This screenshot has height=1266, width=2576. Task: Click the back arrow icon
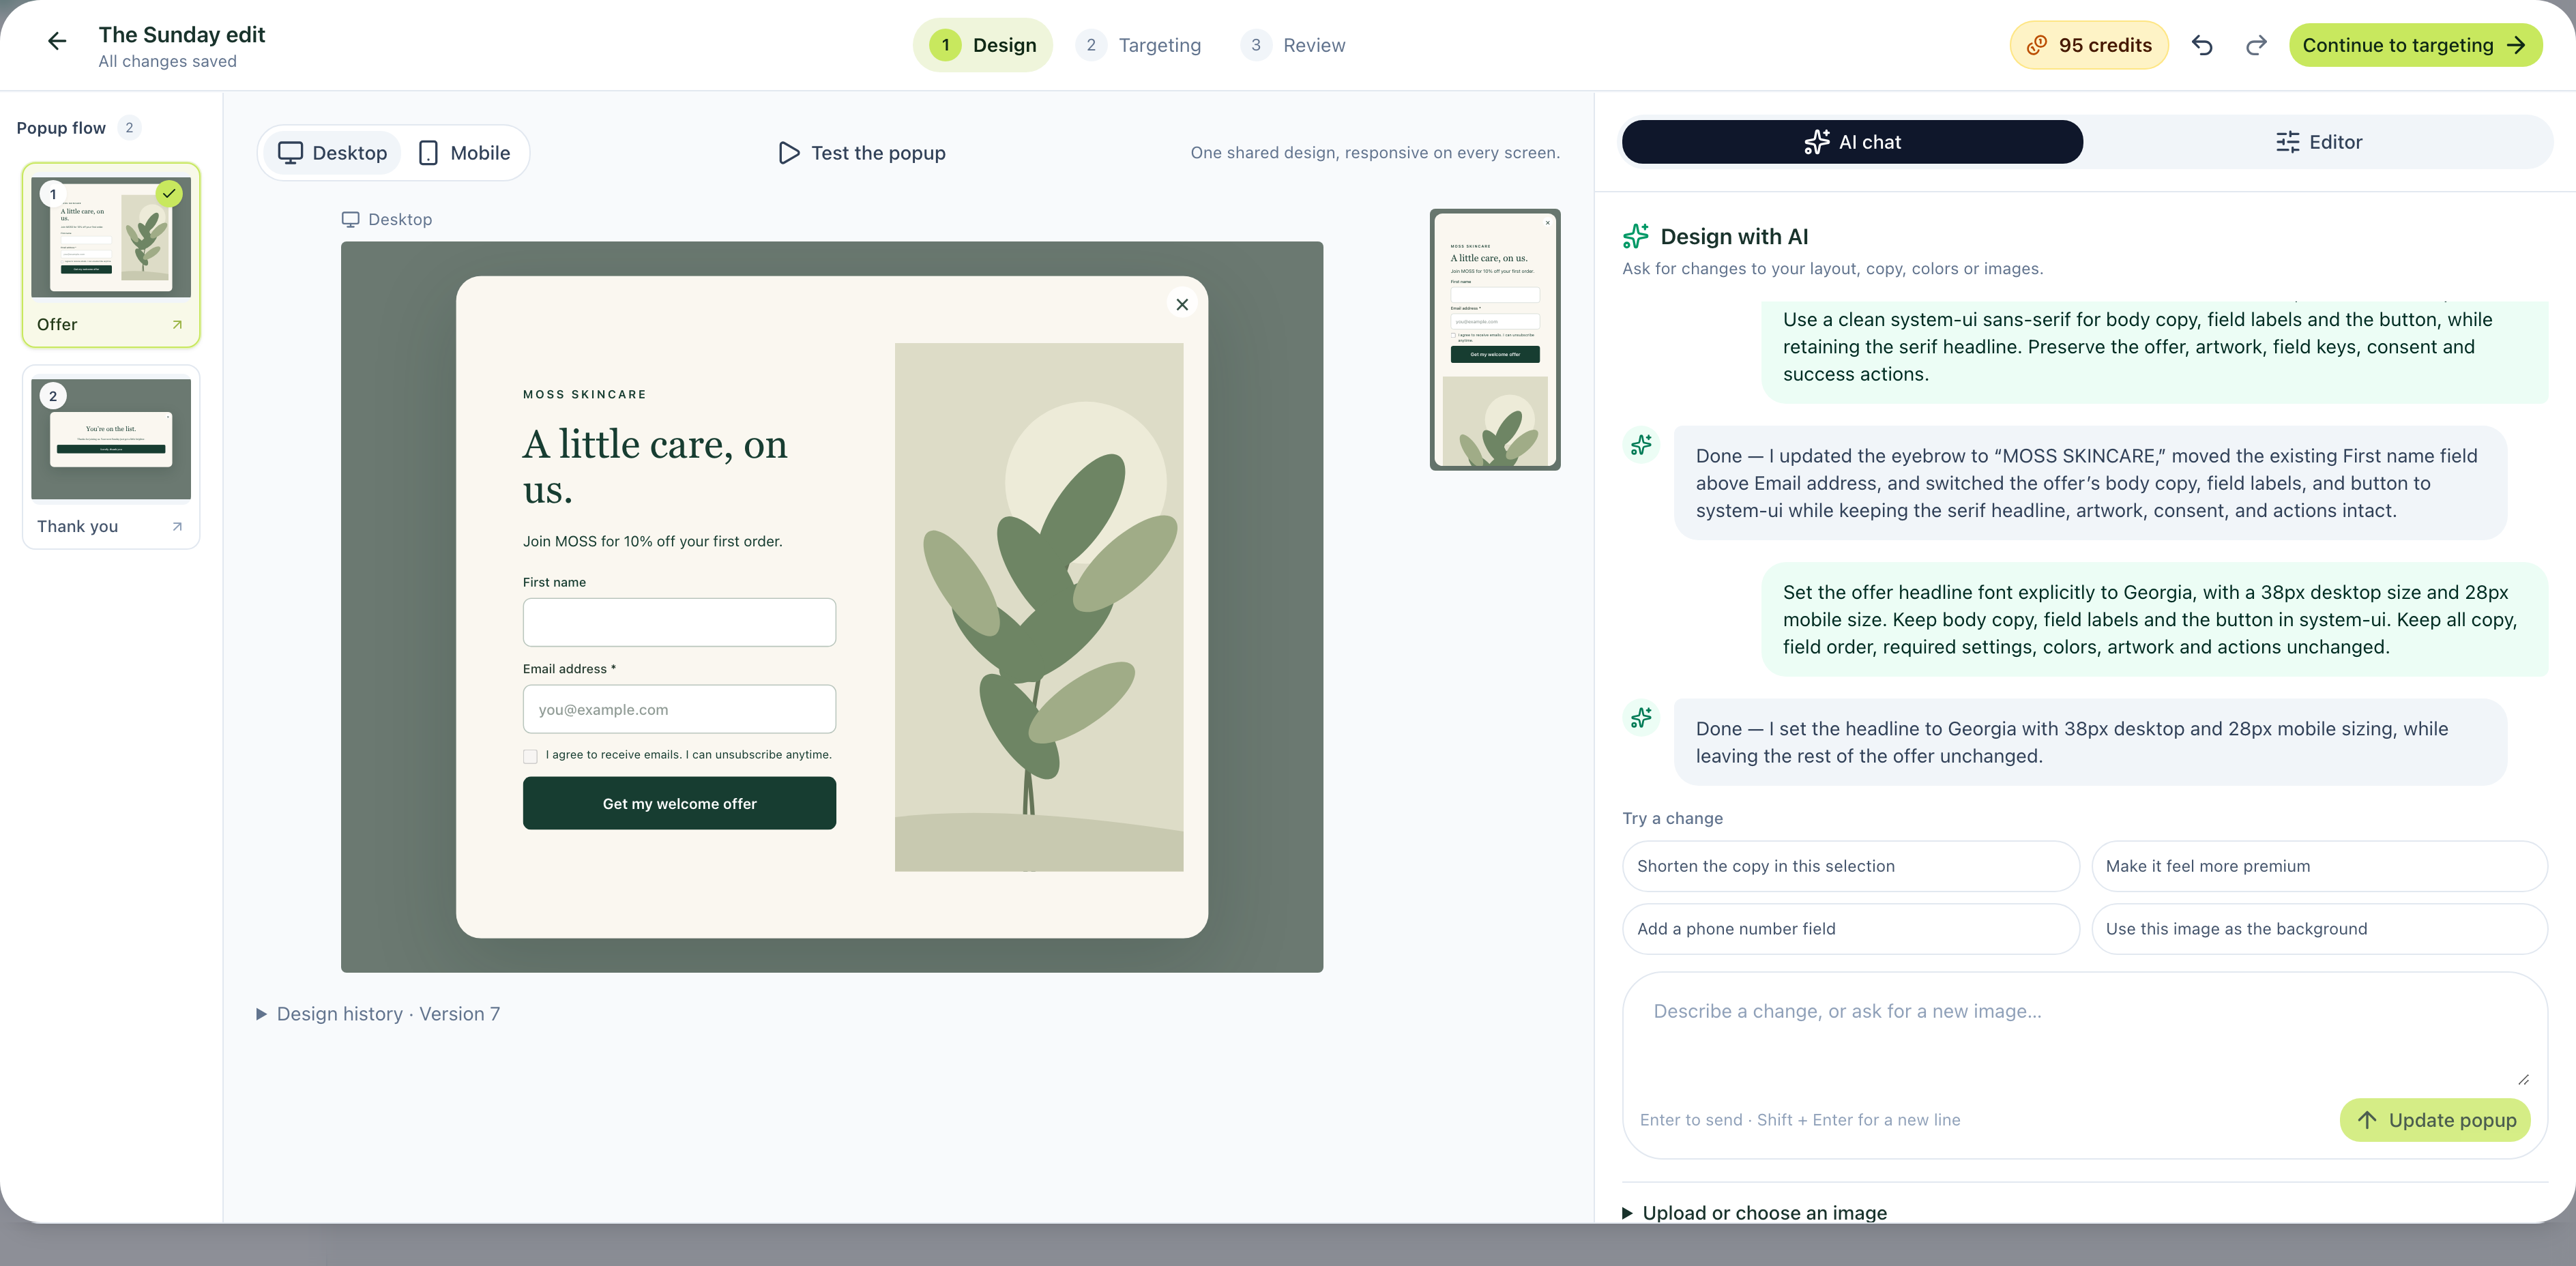tap(57, 41)
